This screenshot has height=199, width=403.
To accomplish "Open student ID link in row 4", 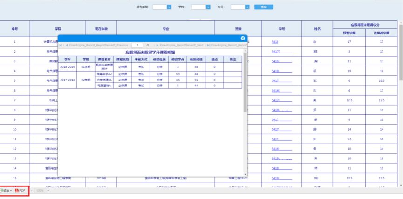I will pyautogui.click(x=281, y=71).
